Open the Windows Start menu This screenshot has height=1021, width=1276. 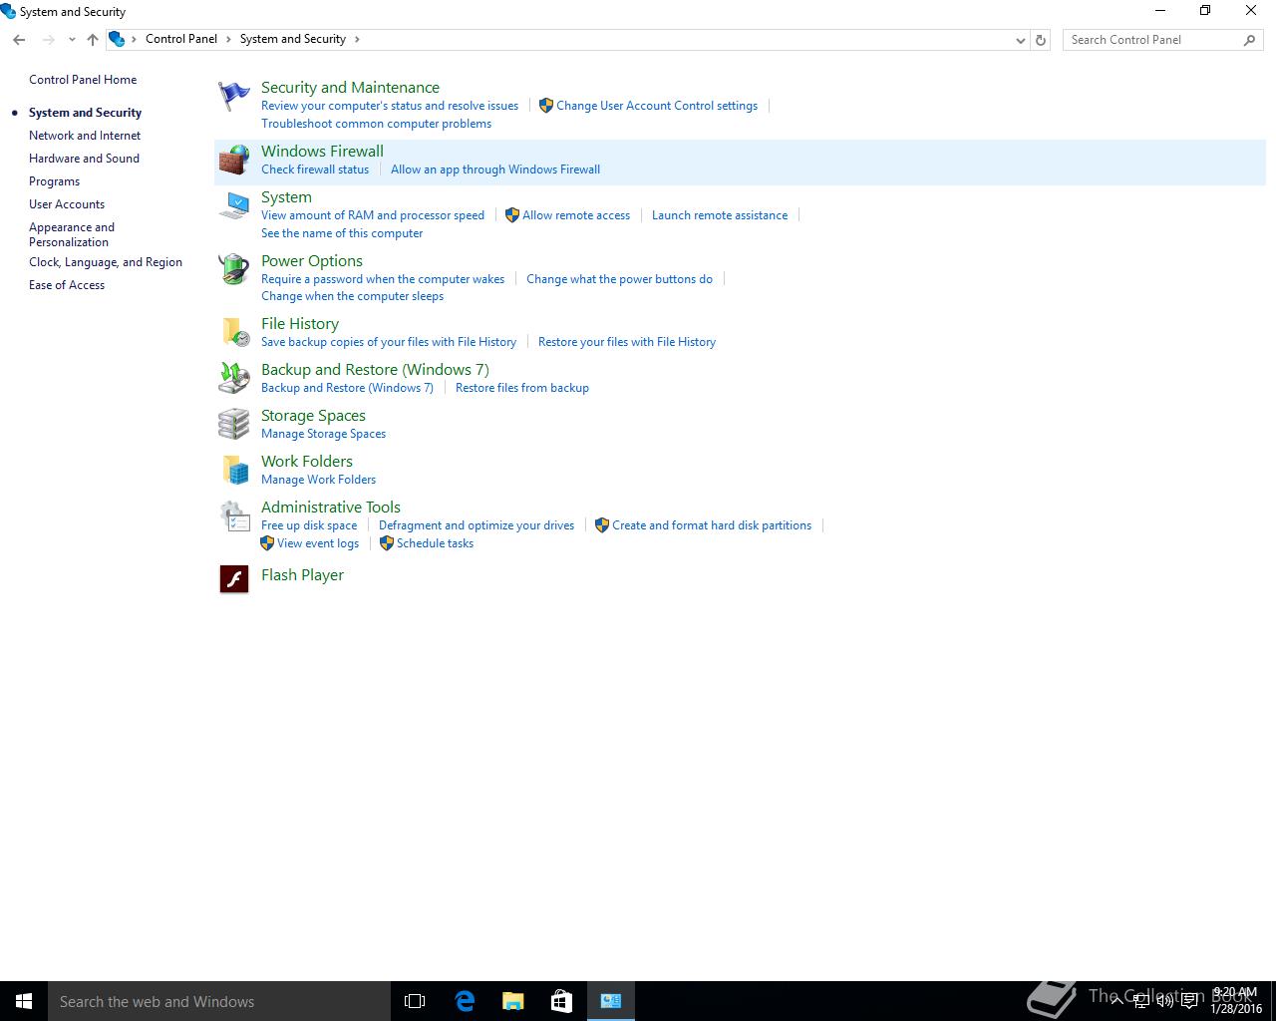click(x=24, y=1001)
